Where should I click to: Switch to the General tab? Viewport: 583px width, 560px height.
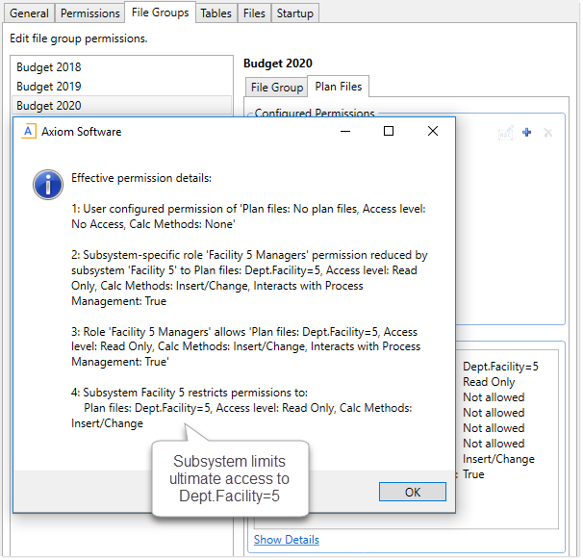[29, 13]
